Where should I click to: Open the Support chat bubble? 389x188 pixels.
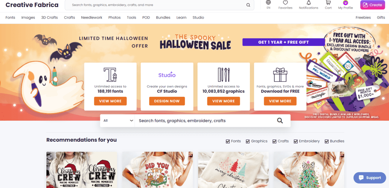click(370, 178)
